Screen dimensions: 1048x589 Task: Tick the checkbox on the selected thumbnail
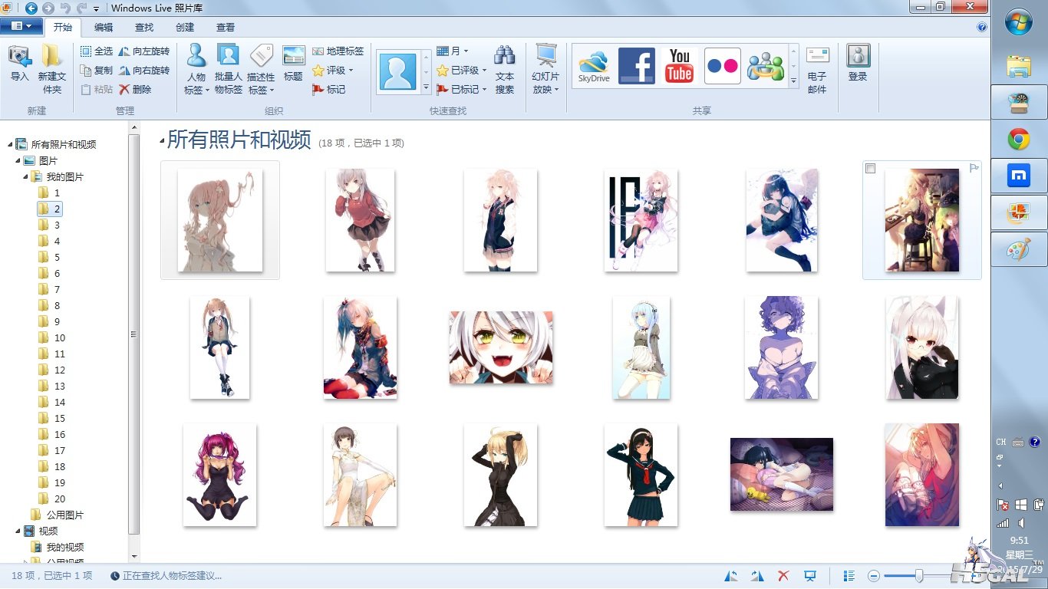(870, 169)
